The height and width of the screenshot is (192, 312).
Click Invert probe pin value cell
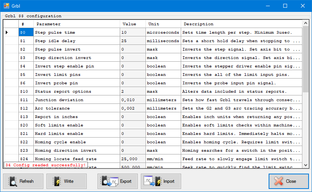[x=133, y=83]
